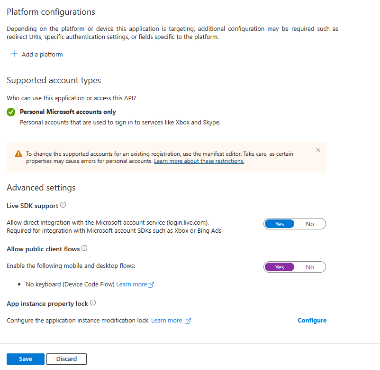Disable public client flows with No
380x370 pixels.
coord(310,267)
